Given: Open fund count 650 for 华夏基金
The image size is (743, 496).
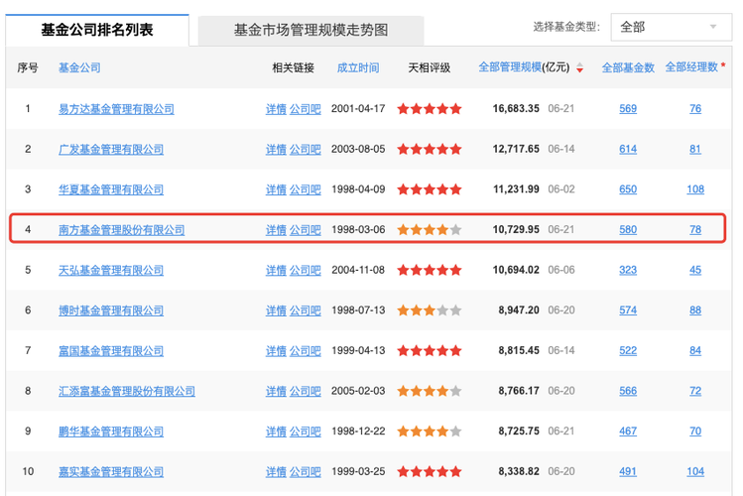Looking at the screenshot, I should [x=628, y=189].
